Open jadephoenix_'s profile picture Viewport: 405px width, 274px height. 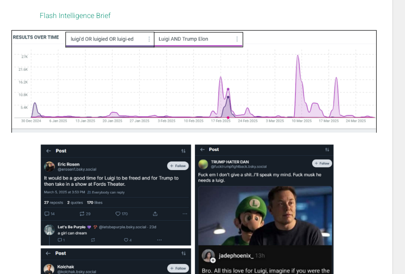pos(208,255)
